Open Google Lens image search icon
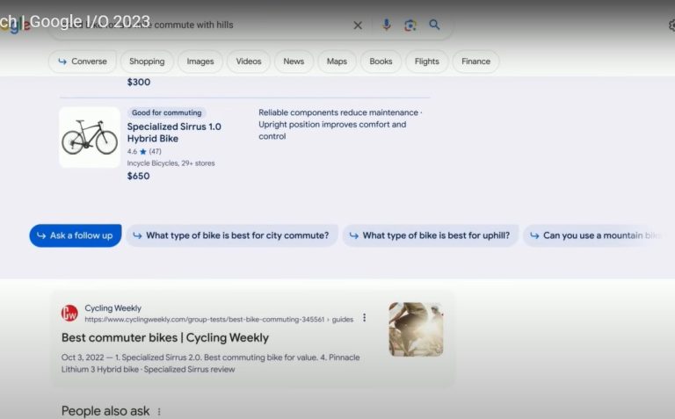The width and height of the screenshot is (675, 419). pyautogui.click(x=410, y=25)
